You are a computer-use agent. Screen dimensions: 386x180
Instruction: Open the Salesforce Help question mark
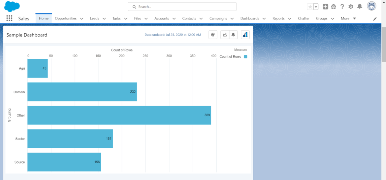[342, 7]
